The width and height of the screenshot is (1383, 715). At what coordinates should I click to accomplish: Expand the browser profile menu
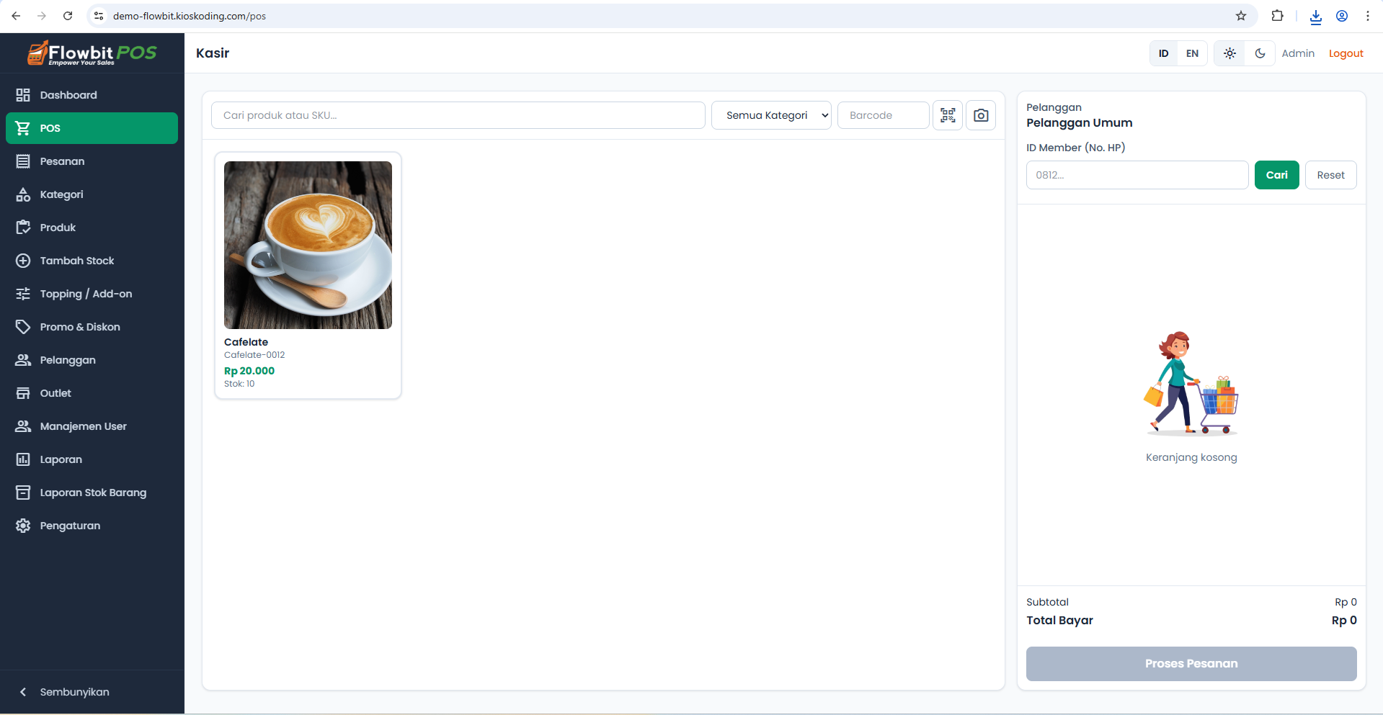click(1342, 15)
